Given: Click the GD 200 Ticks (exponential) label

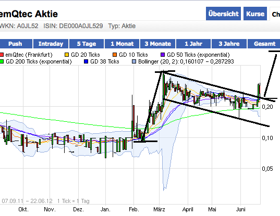Looking at the screenshot, I should (39, 61).
